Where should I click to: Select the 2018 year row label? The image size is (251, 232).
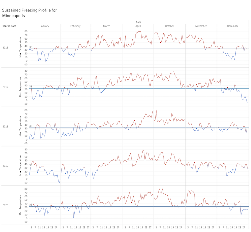click(x=6, y=126)
